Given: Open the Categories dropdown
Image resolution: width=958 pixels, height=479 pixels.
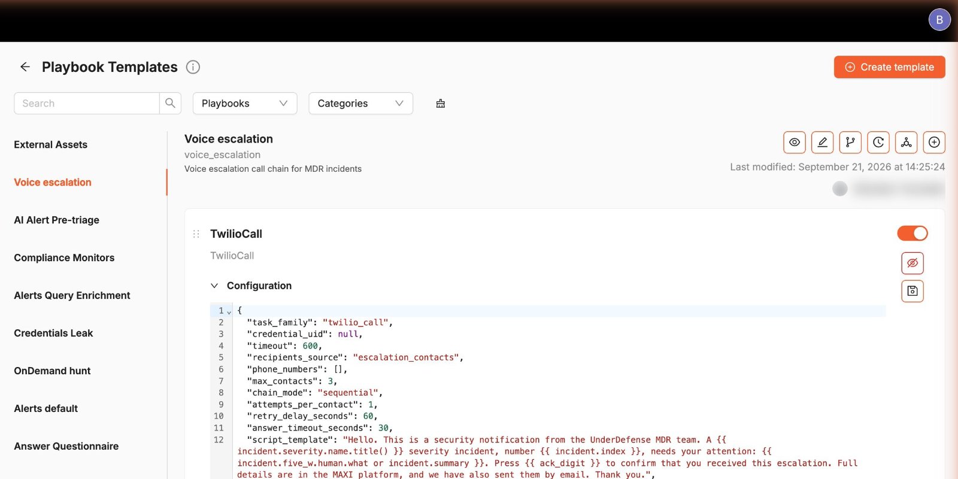Looking at the screenshot, I should [x=360, y=103].
